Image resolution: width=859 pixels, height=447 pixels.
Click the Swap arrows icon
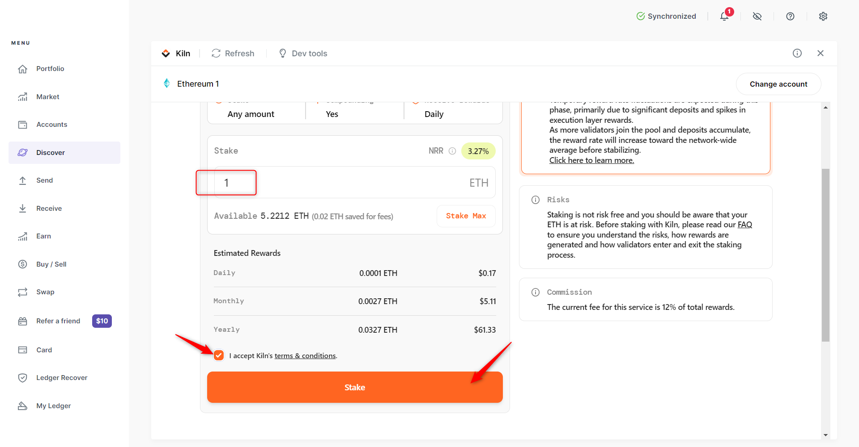click(23, 292)
